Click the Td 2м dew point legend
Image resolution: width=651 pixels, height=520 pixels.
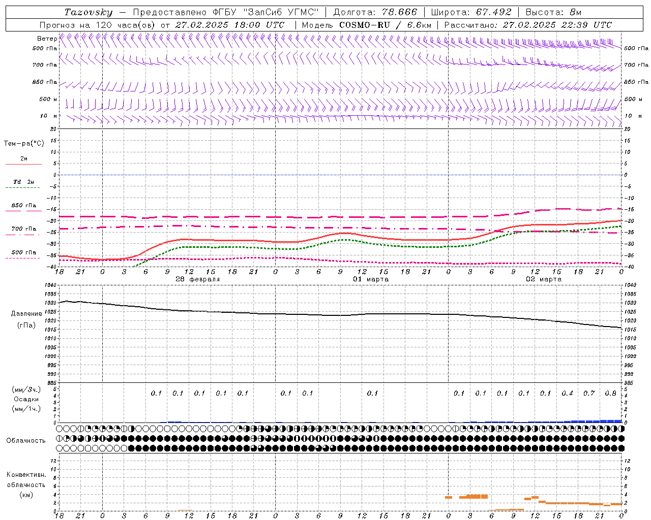pyautogui.click(x=23, y=182)
